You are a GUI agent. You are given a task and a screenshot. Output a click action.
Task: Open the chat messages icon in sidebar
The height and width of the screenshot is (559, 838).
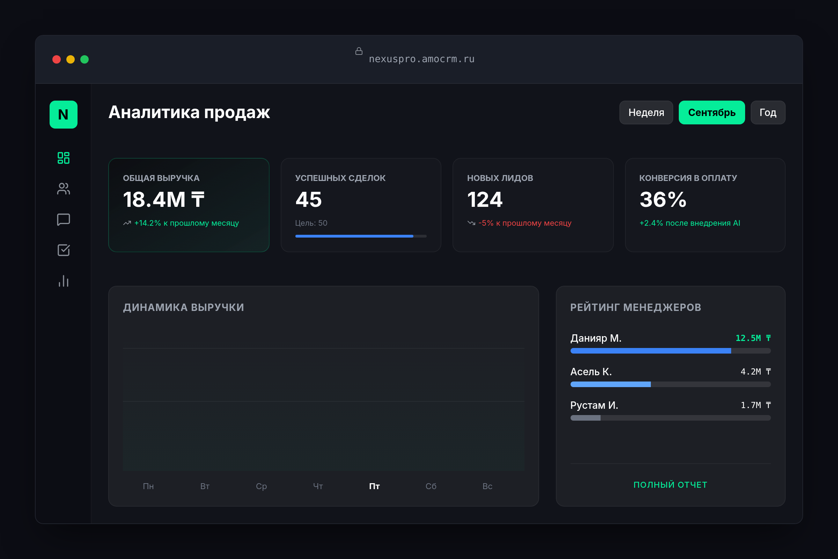click(64, 220)
